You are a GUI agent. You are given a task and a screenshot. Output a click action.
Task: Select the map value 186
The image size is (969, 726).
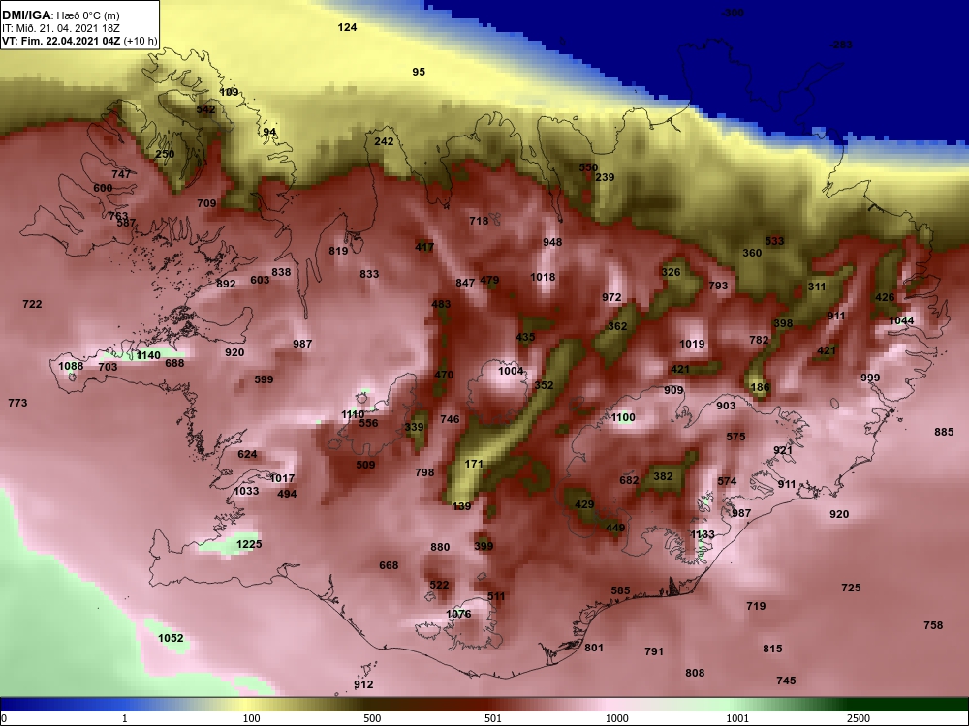click(x=760, y=388)
